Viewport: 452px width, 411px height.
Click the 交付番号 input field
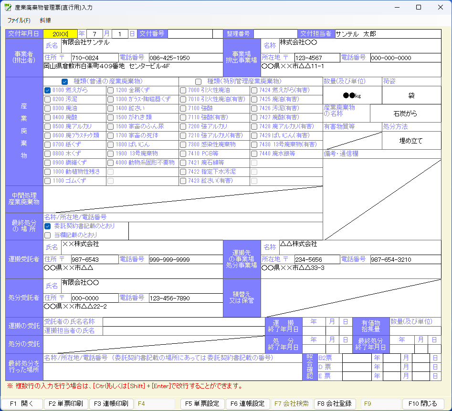tap(189, 34)
